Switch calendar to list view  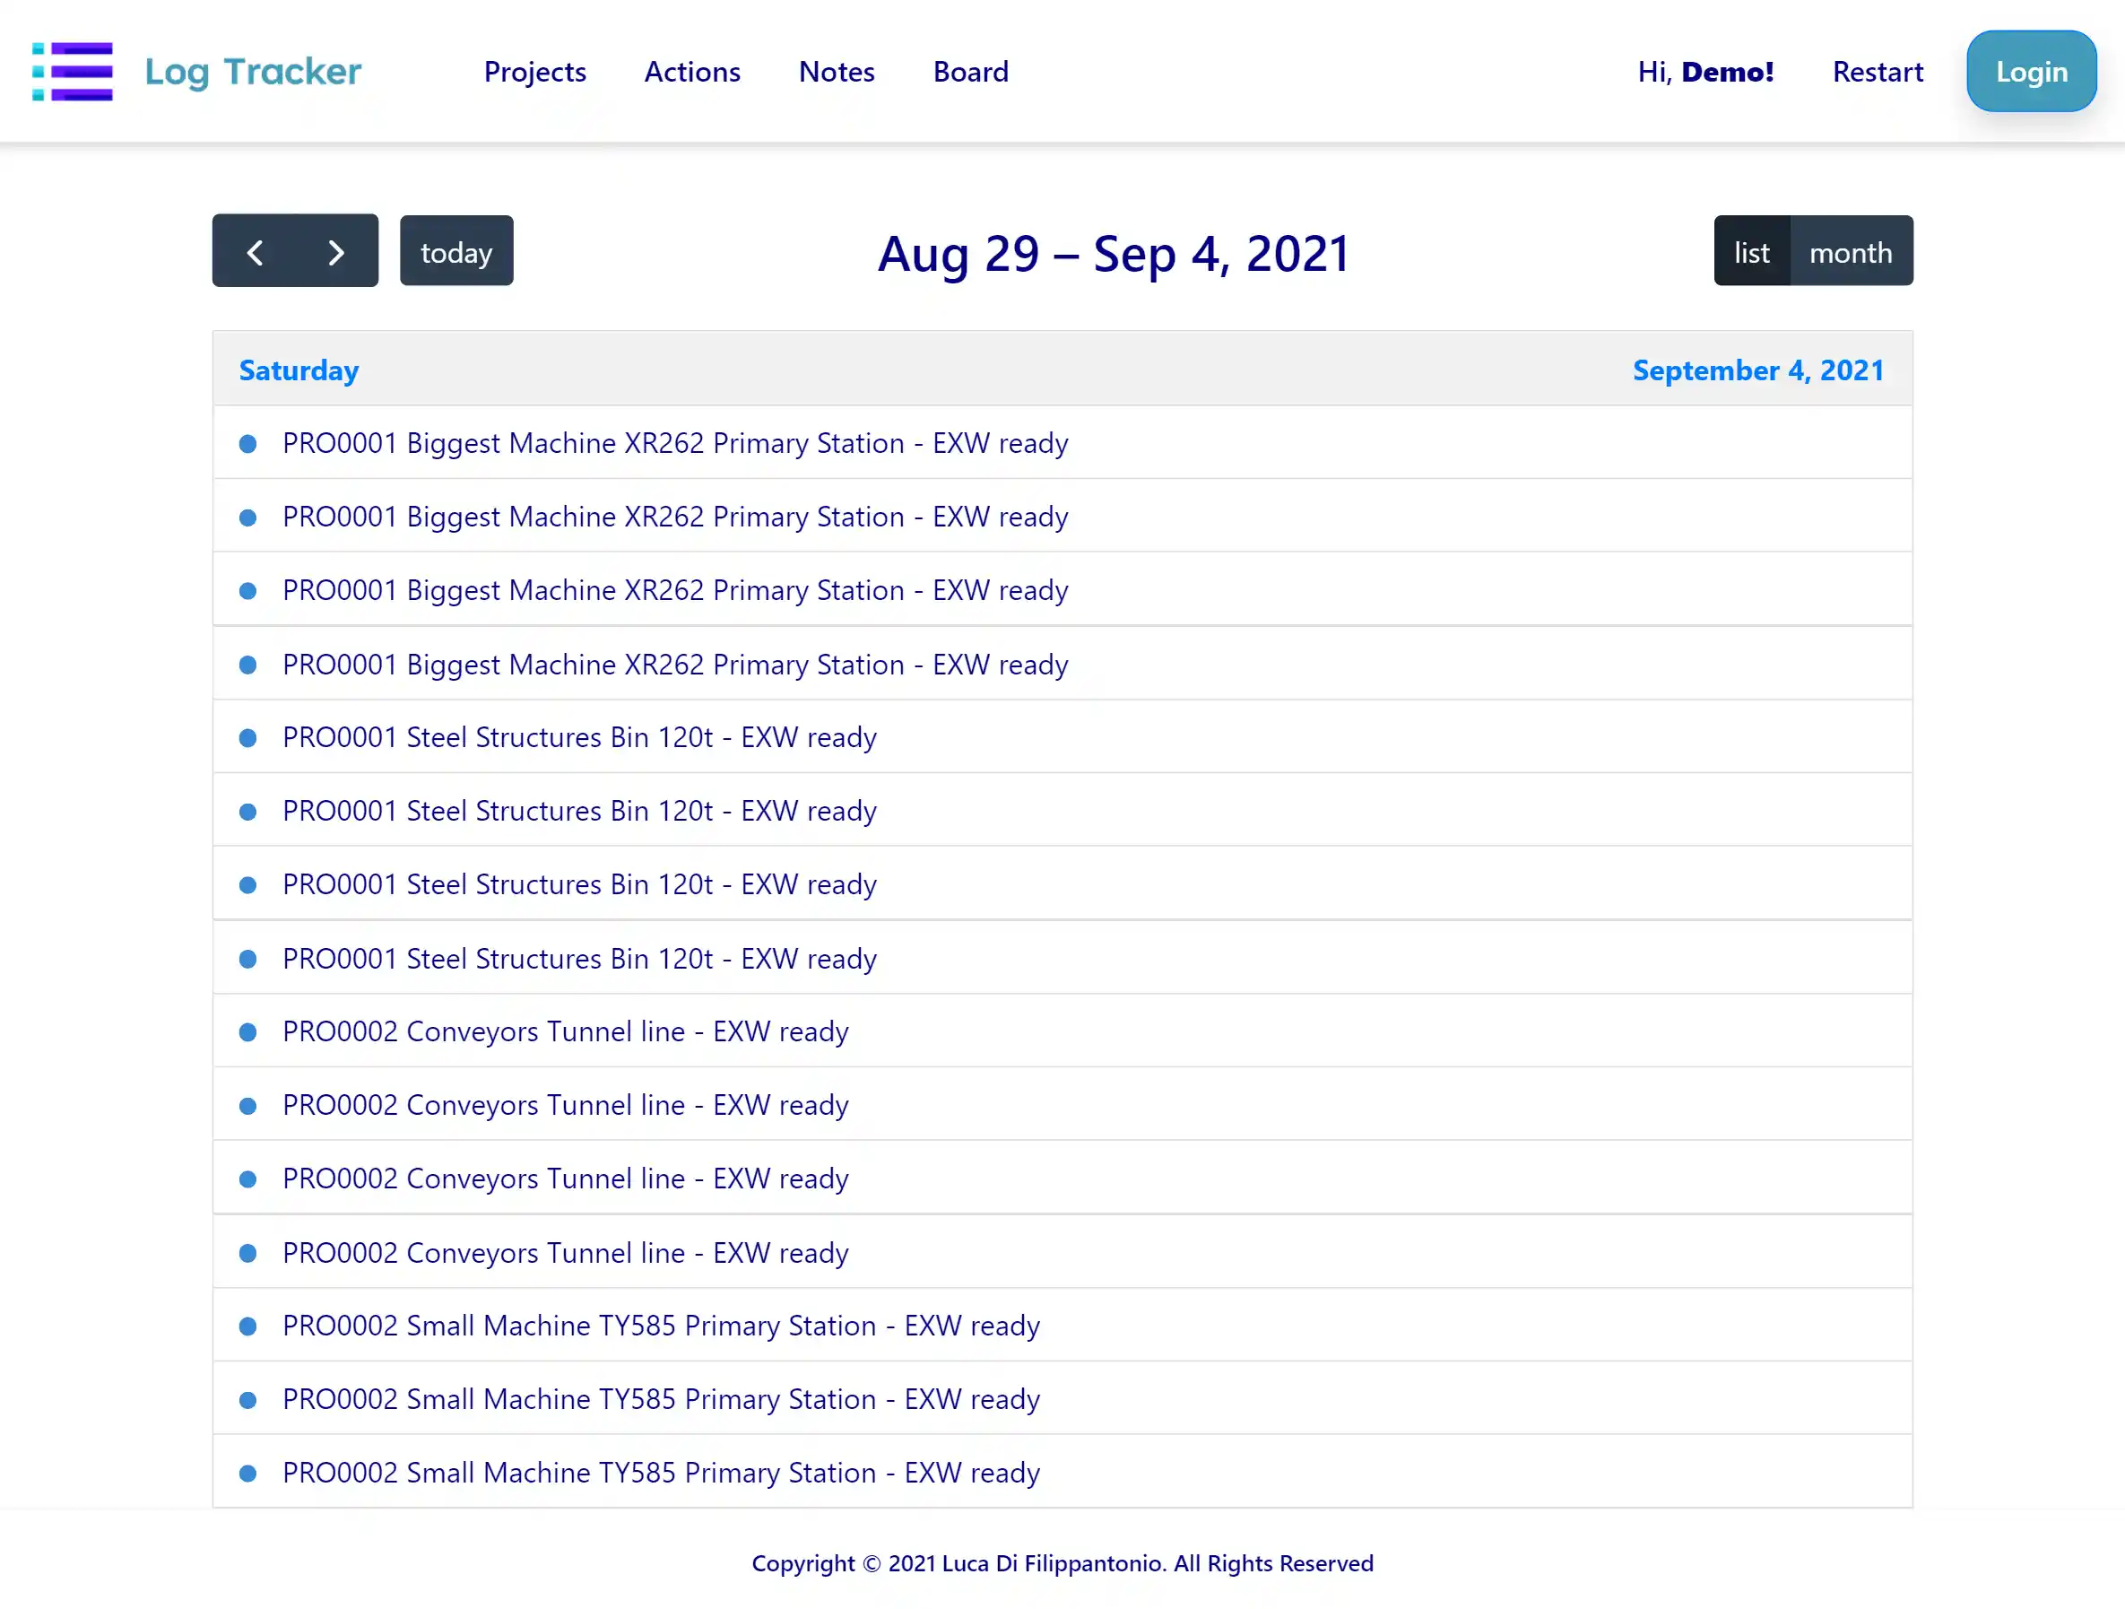tap(1751, 252)
